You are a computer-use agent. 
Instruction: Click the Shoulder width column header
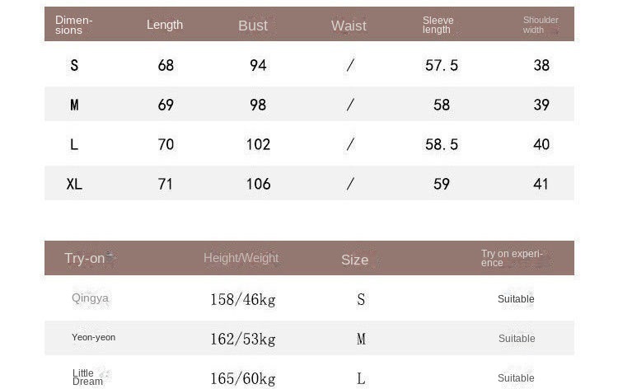point(540,25)
